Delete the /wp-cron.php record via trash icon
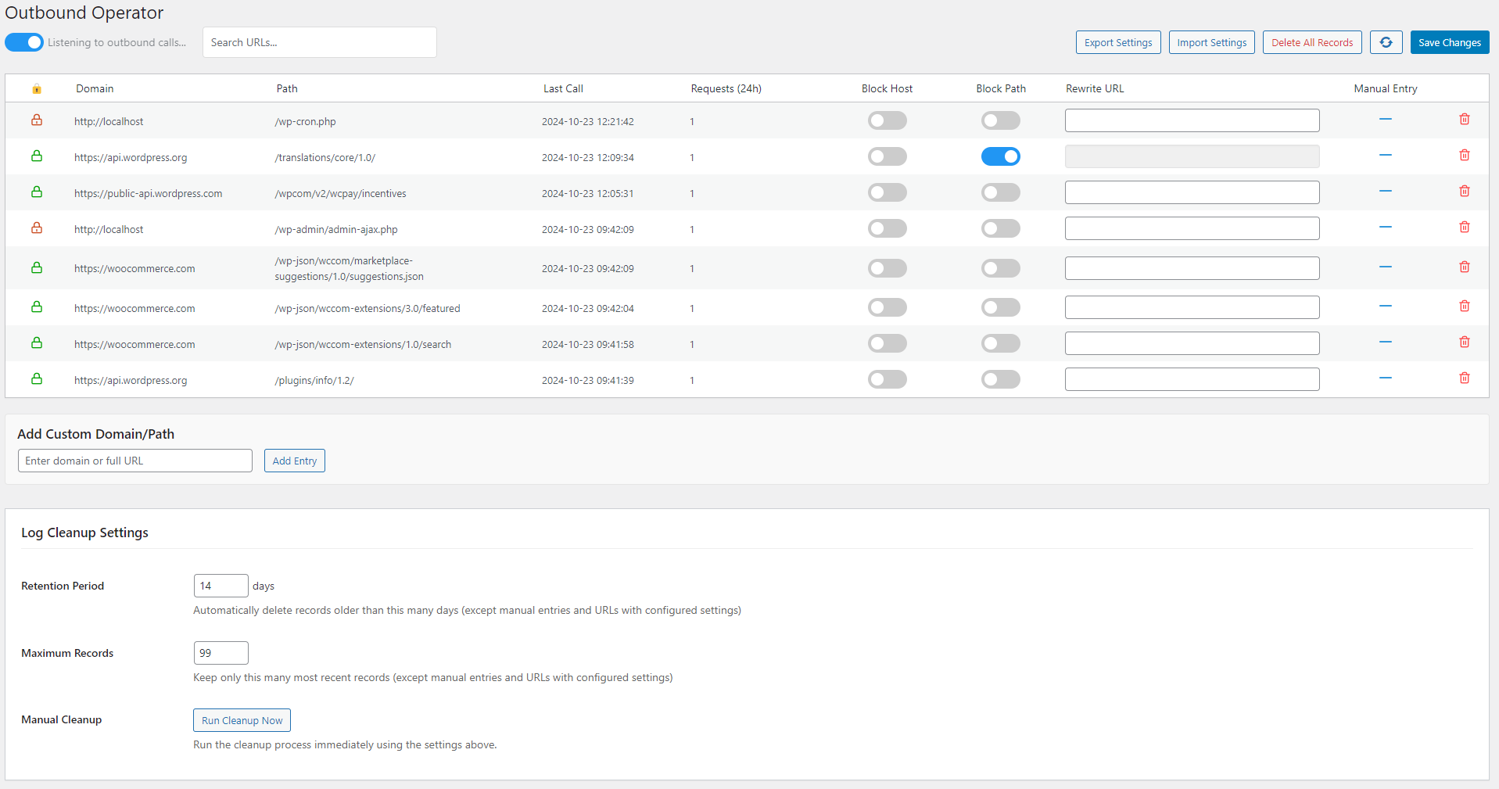 1465,119
